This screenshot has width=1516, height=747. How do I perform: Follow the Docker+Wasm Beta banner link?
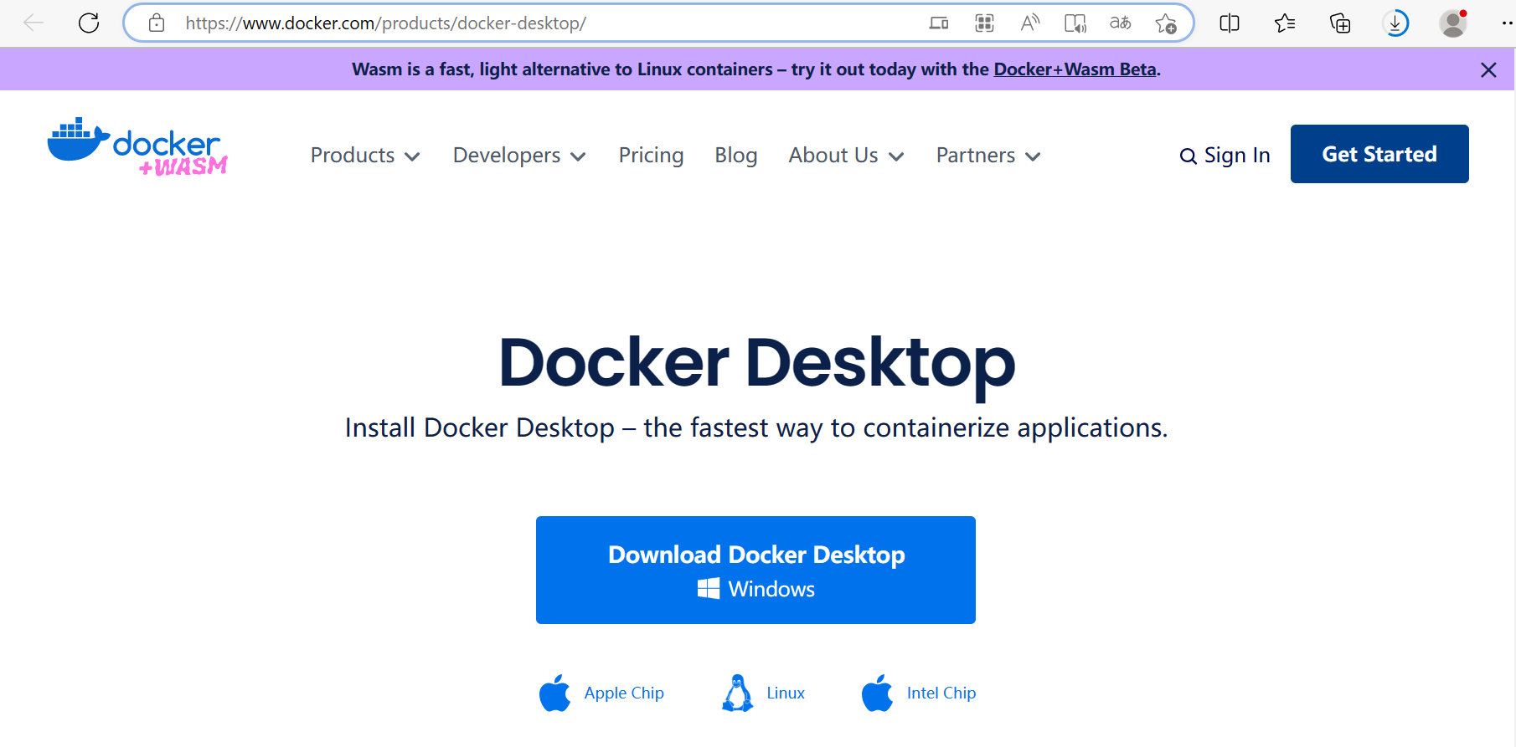click(x=1075, y=69)
